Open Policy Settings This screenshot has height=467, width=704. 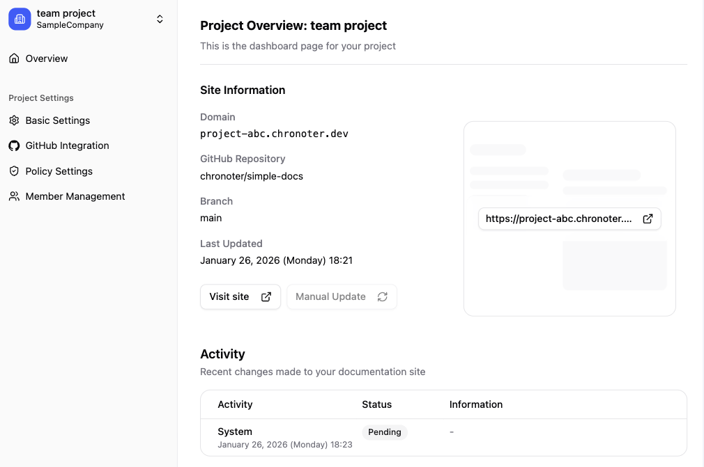pos(59,171)
